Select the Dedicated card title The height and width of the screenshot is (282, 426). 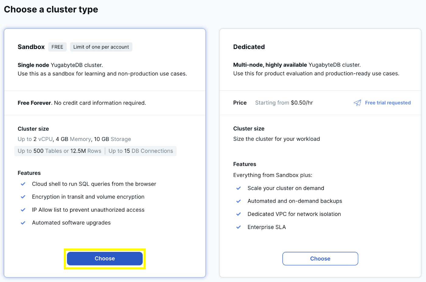(x=249, y=47)
